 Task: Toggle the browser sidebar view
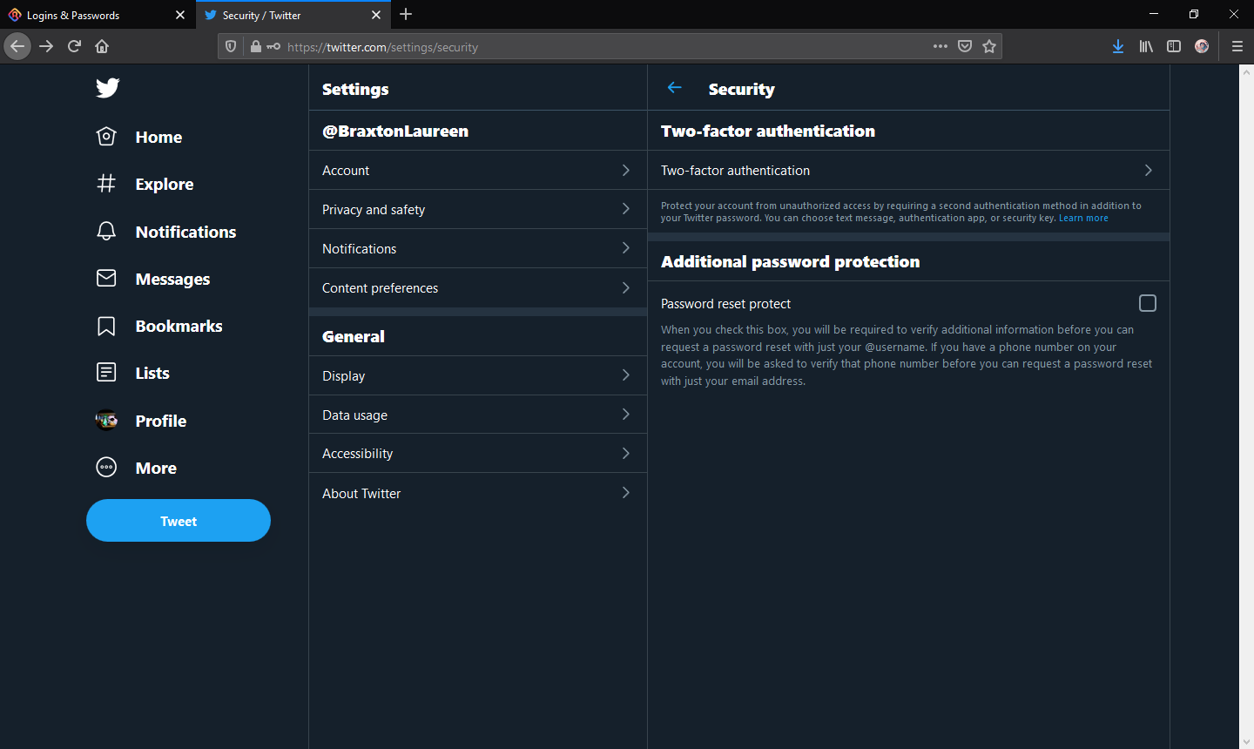pos(1174,46)
